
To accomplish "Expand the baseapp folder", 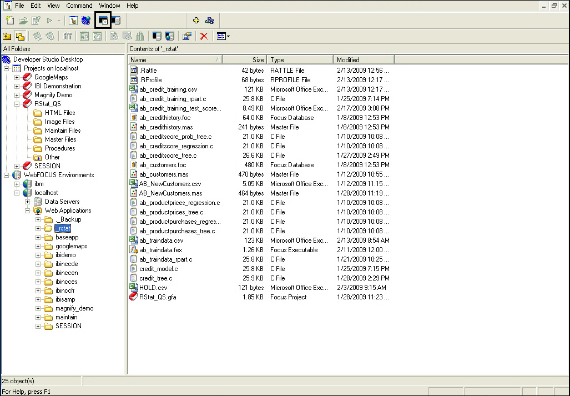I will [38, 238].
